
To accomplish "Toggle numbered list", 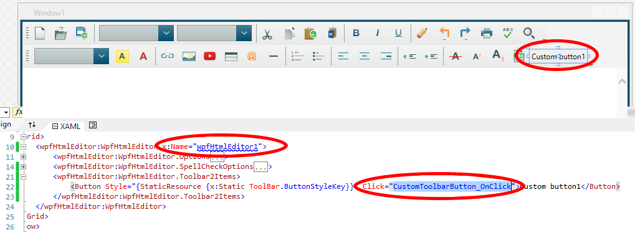I will coord(298,56).
